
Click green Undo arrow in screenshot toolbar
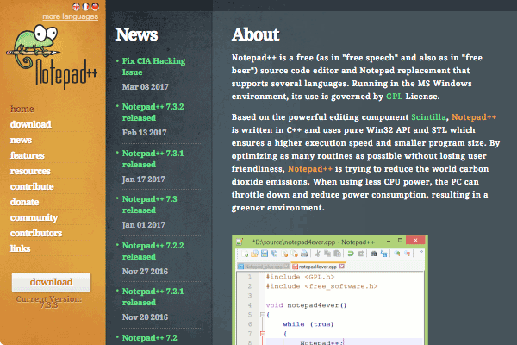click(x=351, y=254)
